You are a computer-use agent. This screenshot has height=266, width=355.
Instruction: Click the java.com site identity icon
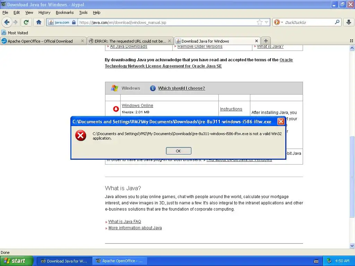pos(51,23)
